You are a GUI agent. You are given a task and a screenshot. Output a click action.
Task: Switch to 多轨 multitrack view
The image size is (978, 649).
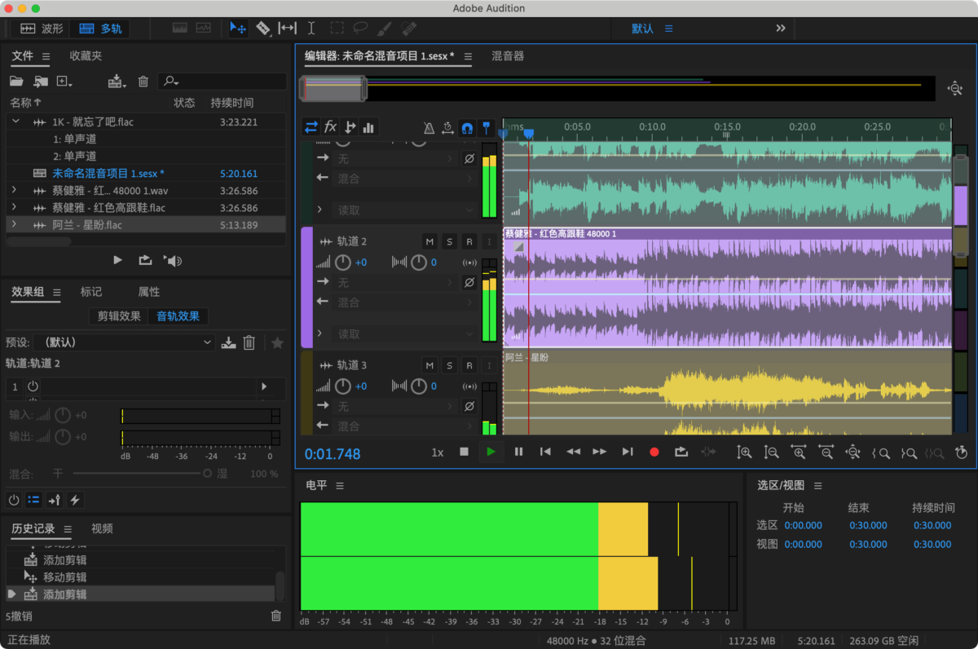click(100, 29)
